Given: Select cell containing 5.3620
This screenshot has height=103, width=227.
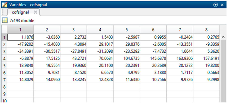Looking at the screenshot, I should point(206,51).
